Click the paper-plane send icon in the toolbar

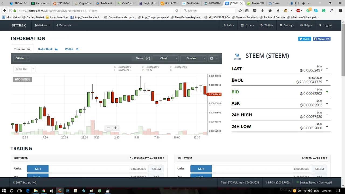click(278, 11)
